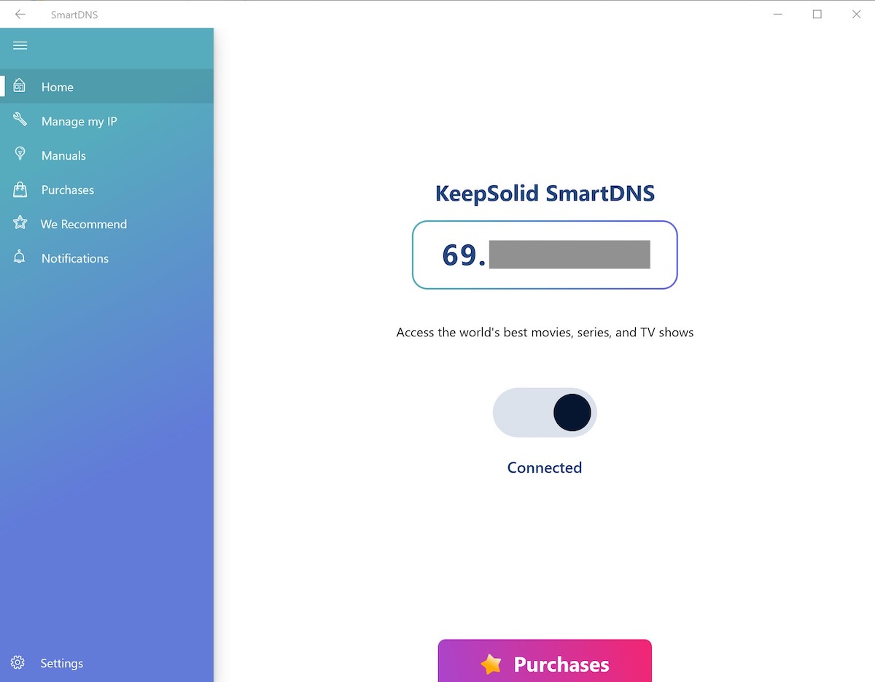875x682 pixels.
Task: Click the pink Purchases button
Action: pyautogui.click(x=545, y=661)
